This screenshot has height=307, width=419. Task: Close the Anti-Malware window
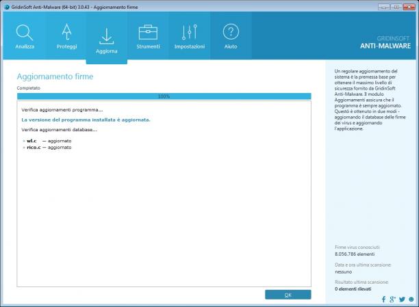point(409,8)
